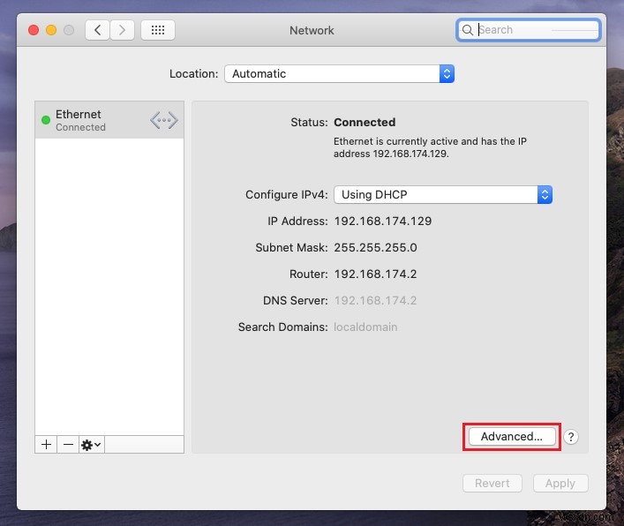This screenshot has height=526, width=624.
Task: Click the 'Ethernet is currently active' description
Action: pos(430,147)
